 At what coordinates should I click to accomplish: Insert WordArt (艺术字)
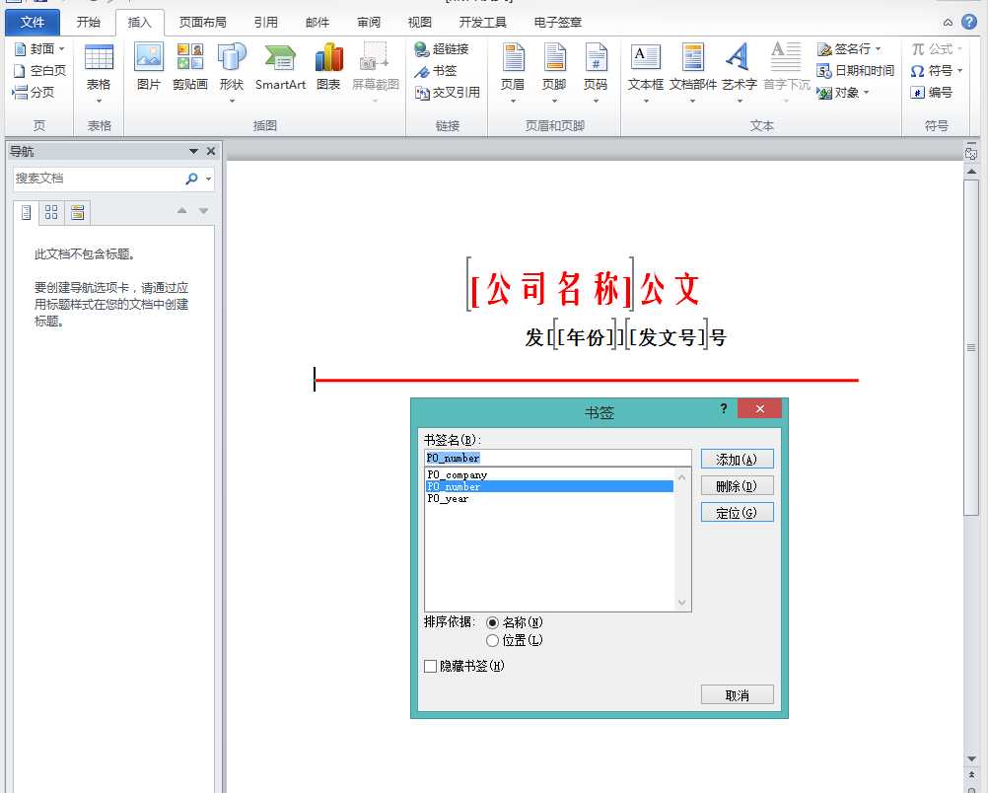[740, 73]
